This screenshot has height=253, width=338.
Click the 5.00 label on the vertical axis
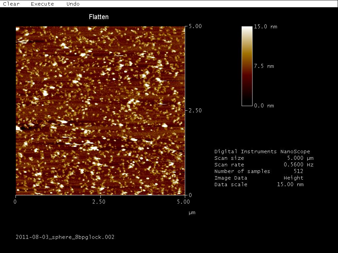195,26
